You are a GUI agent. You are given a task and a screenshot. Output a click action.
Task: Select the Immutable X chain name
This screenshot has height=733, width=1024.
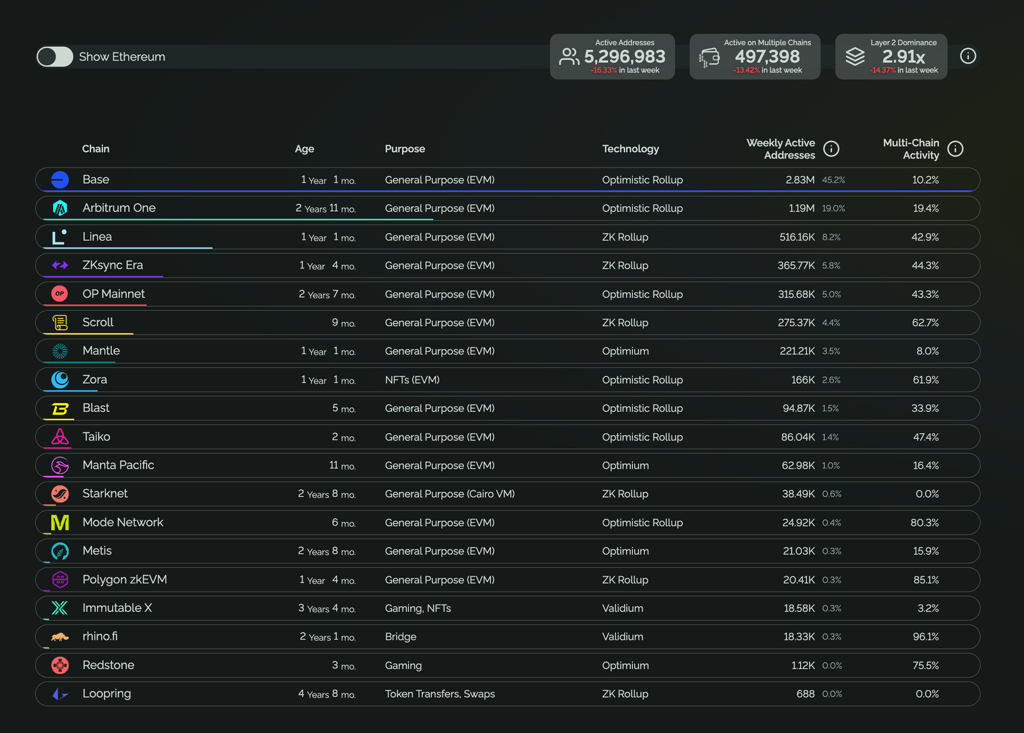point(117,608)
